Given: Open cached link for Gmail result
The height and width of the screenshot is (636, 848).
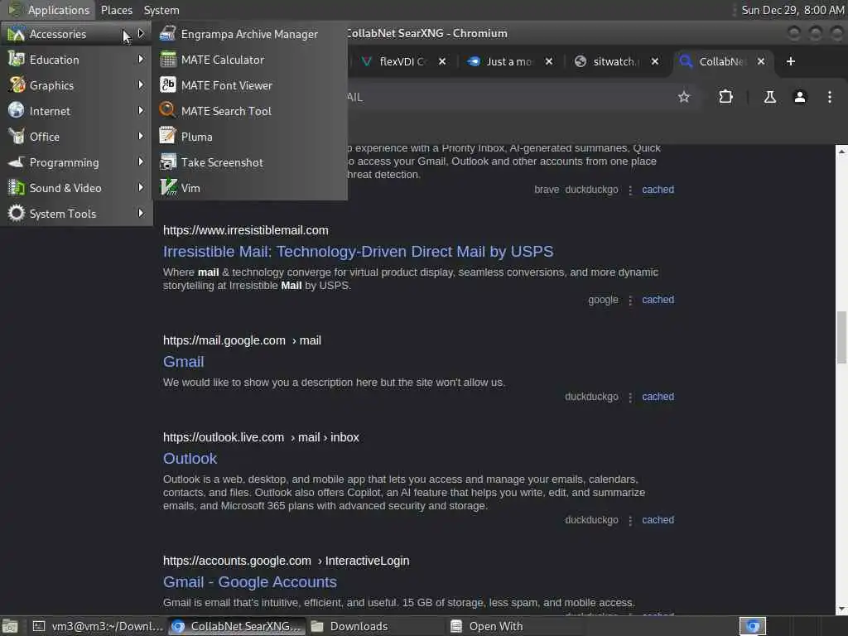Looking at the screenshot, I should click(x=658, y=397).
